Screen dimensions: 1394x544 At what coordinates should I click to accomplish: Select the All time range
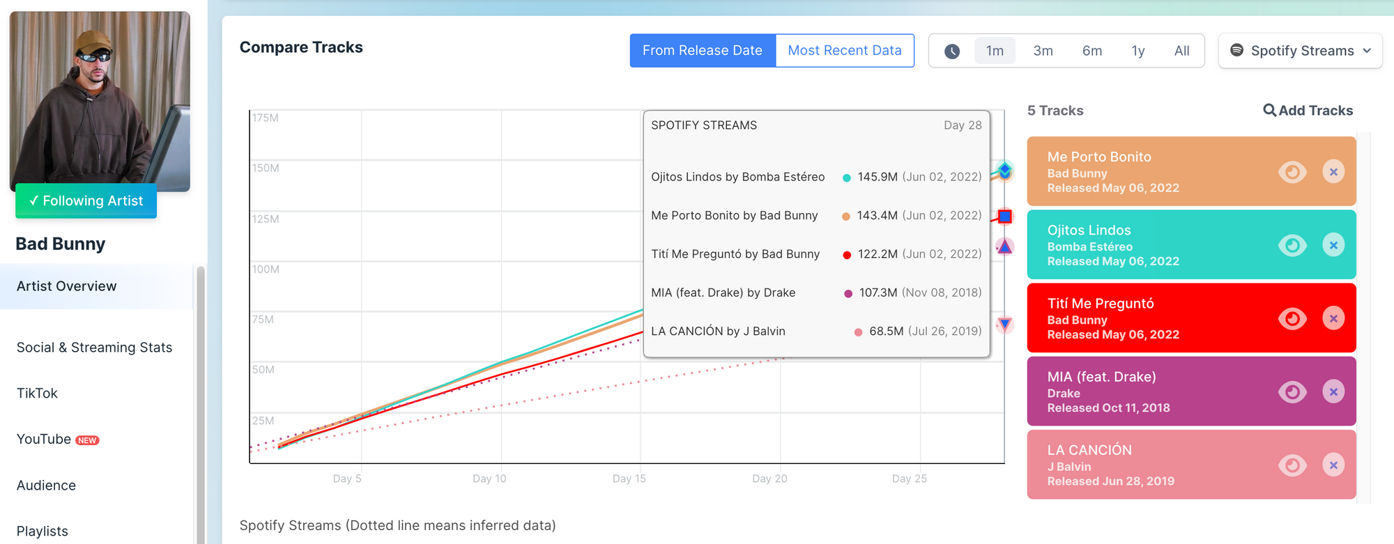(1182, 51)
